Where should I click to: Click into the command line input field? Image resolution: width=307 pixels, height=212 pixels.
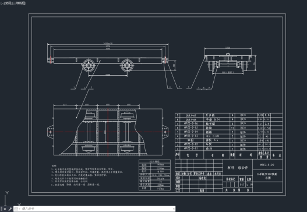tap(96, 209)
